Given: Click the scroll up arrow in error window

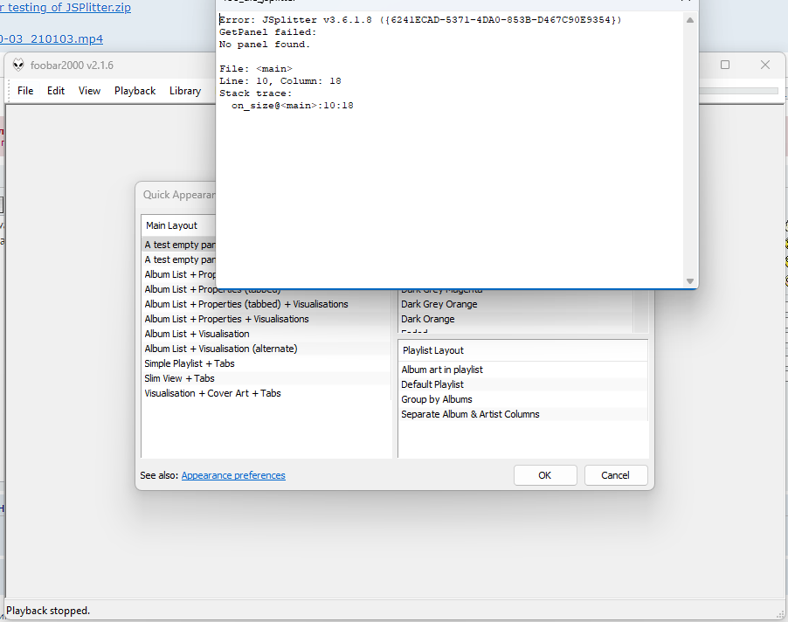Looking at the screenshot, I should click(x=689, y=21).
